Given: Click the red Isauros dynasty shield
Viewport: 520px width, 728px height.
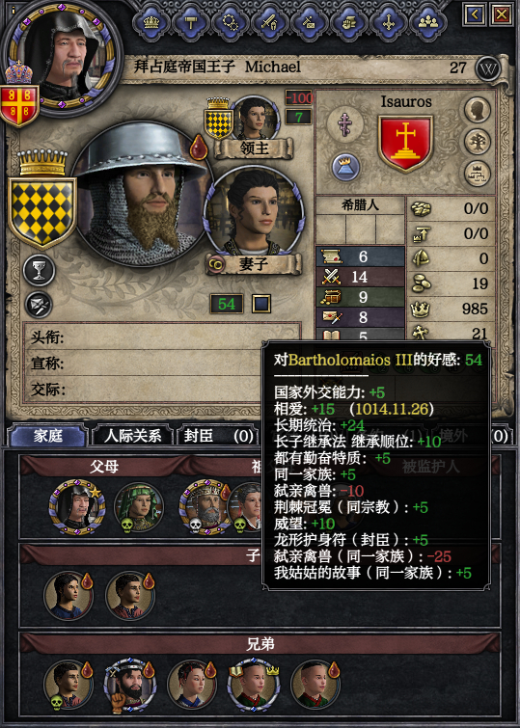Looking at the screenshot, I should tap(406, 143).
